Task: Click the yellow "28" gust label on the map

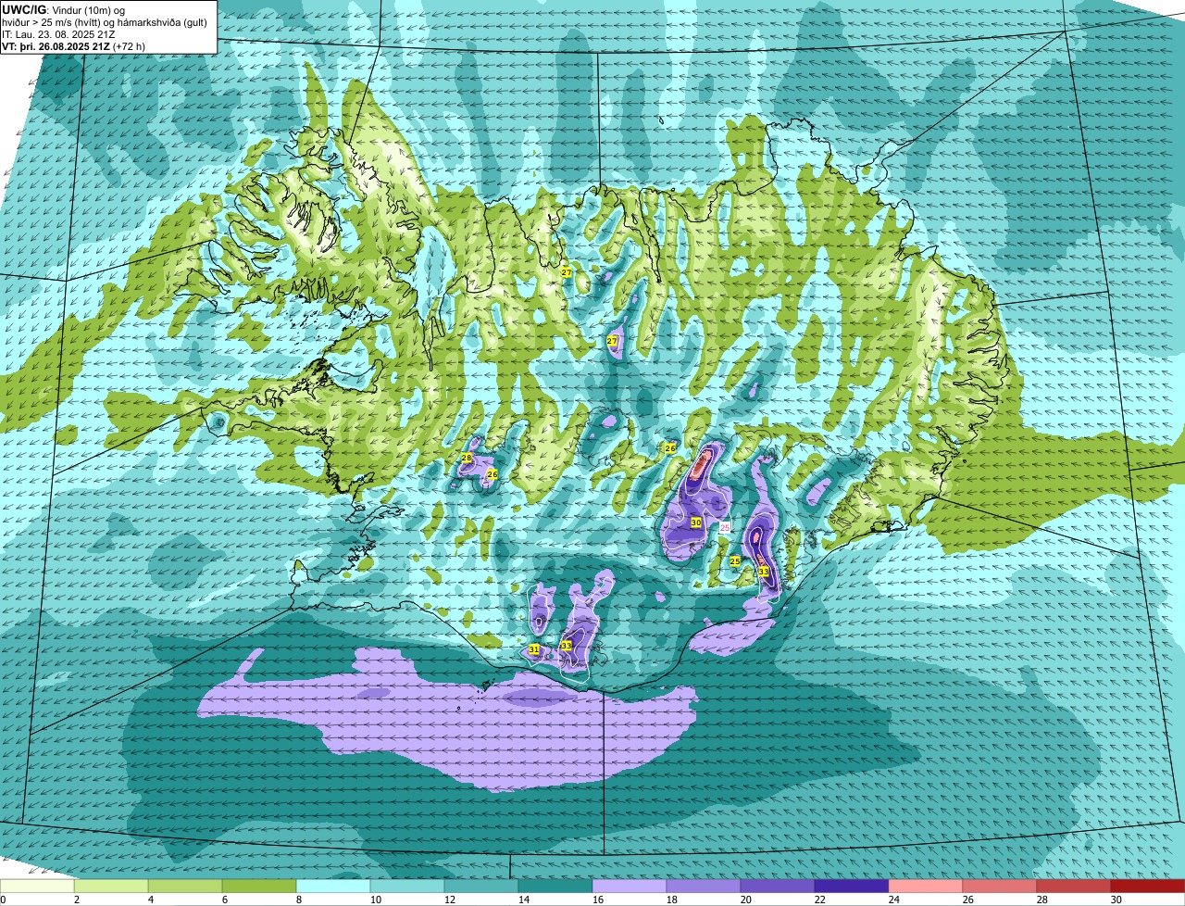Action: (x=467, y=459)
